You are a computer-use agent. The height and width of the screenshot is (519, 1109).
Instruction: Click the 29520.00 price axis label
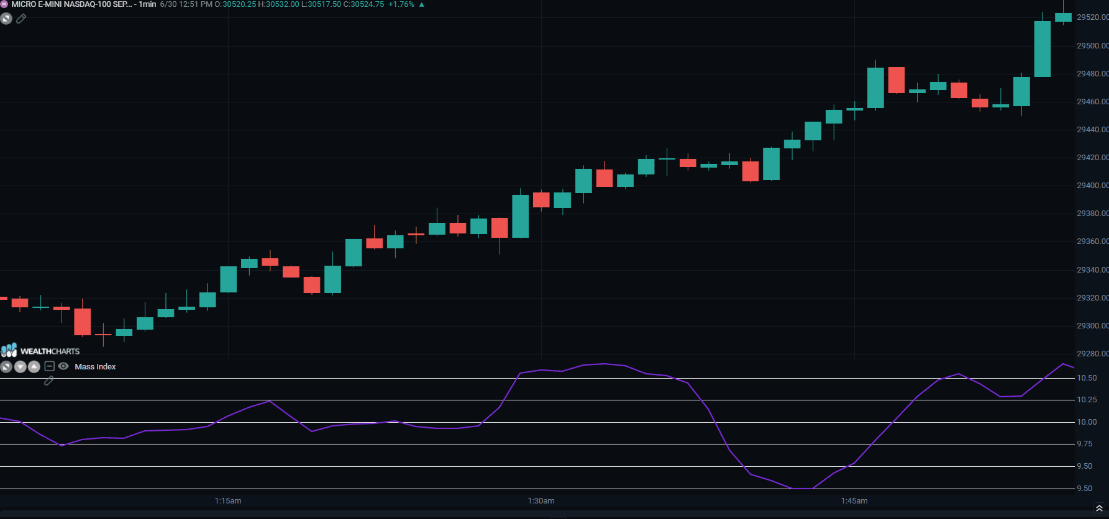1092,17
